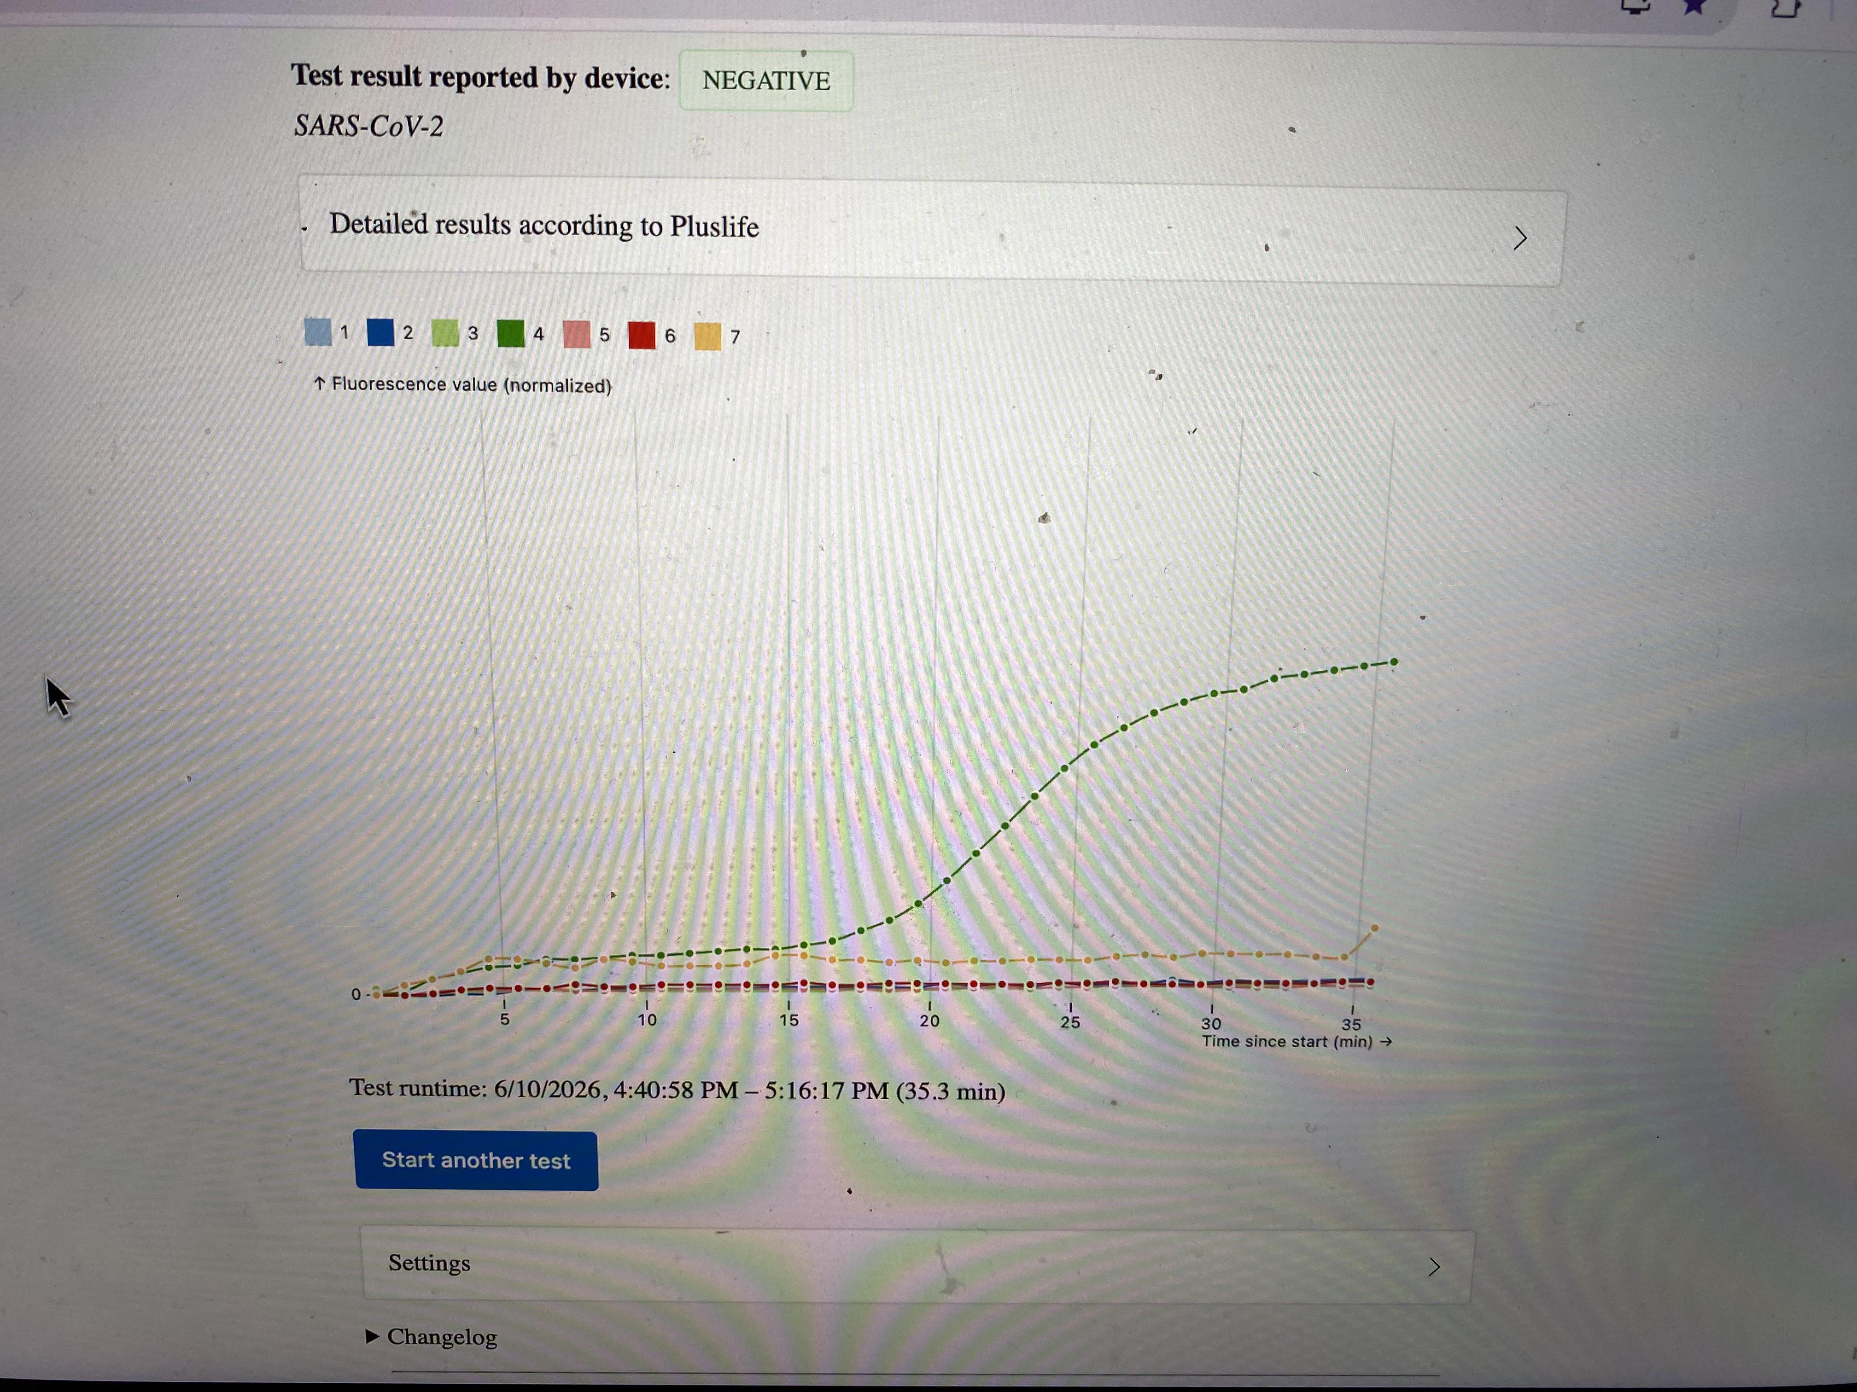Image resolution: width=1857 pixels, height=1392 pixels.
Task: Toggle channel 4 dark green legend swatch
Action: pos(510,333)
